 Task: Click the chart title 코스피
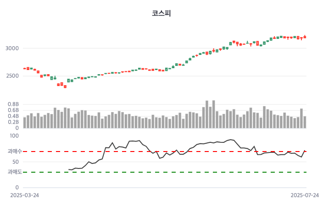coord(161,13)
